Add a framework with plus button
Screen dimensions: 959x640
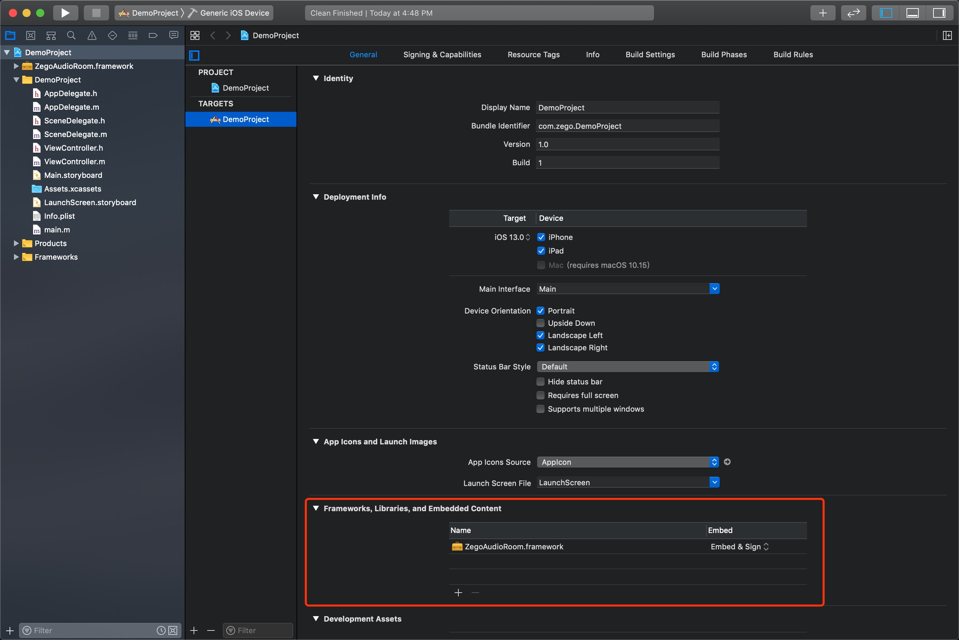click(458, 592)
